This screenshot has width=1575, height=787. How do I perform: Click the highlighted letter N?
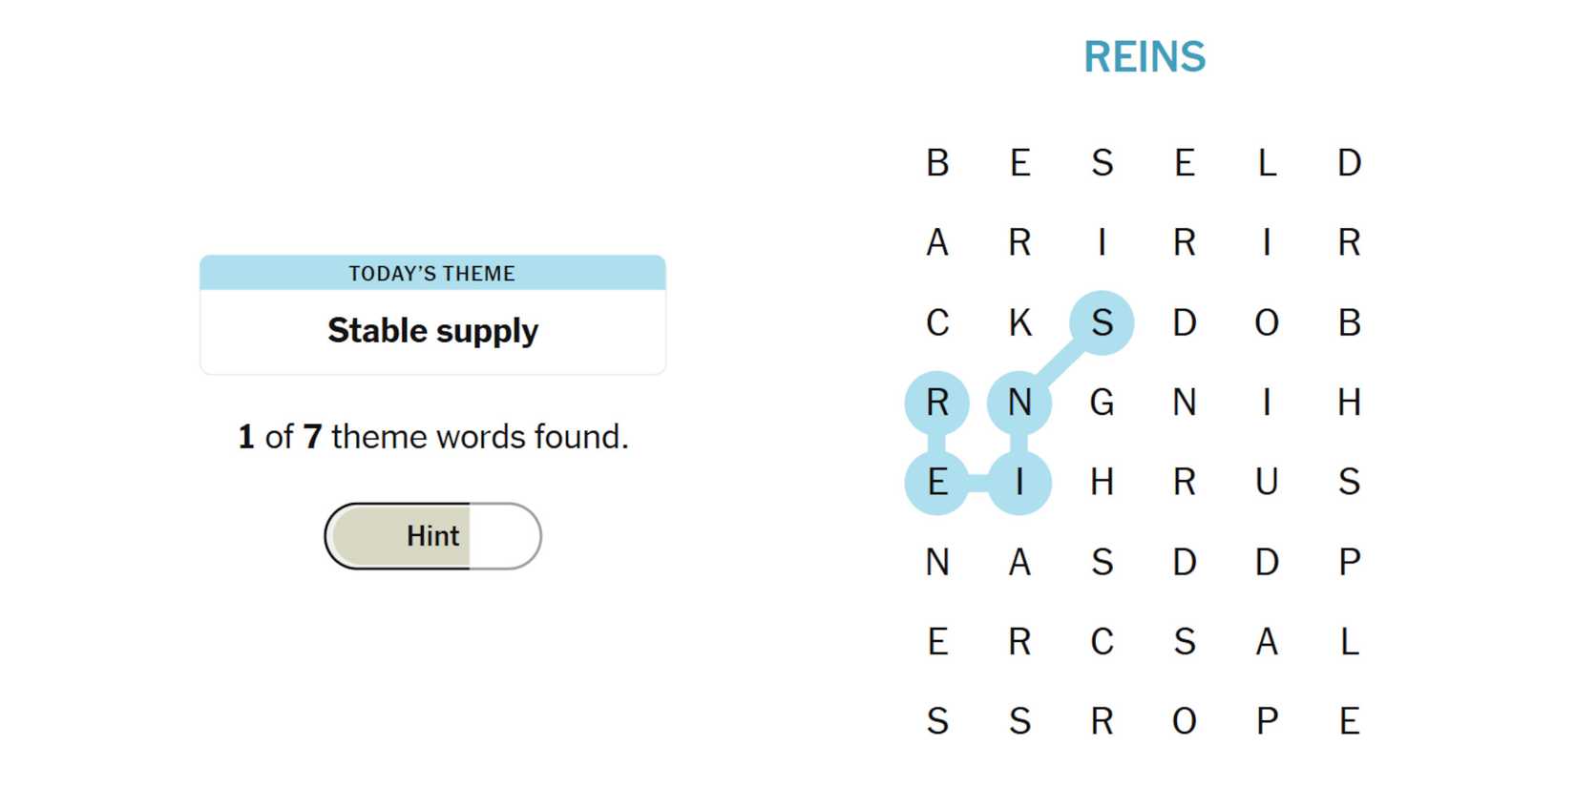[1019, 403]
